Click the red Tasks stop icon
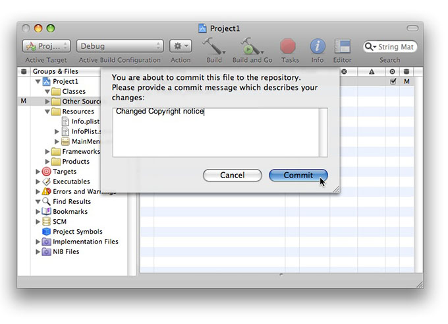 pyautogui.click(x=288, y=46)
